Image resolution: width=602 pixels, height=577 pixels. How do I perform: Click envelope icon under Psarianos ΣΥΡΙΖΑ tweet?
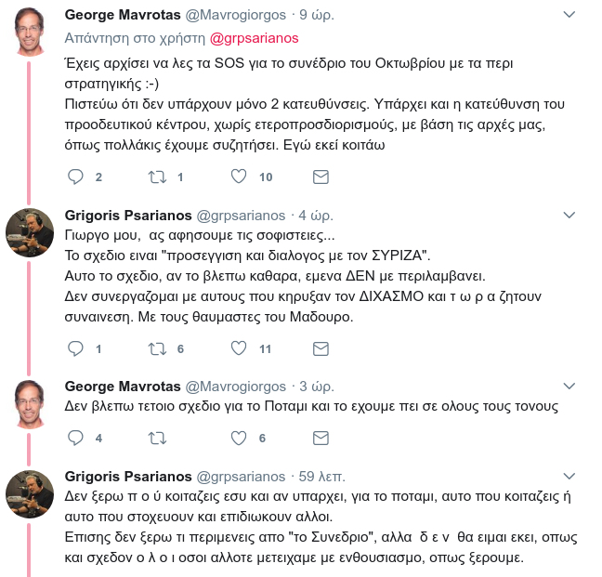[x=321, y=348]
